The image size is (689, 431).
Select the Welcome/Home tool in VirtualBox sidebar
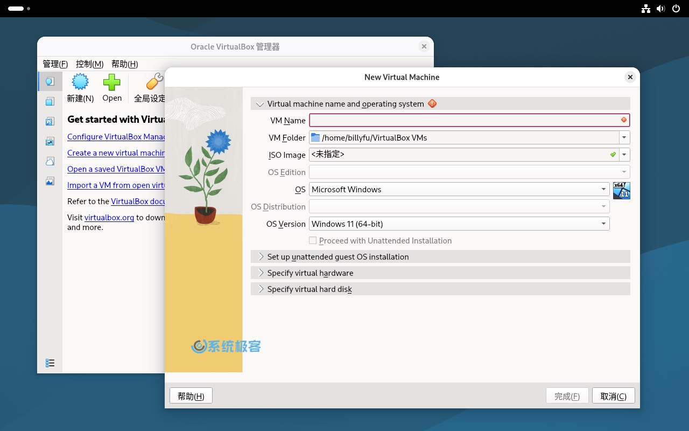click(x=50, y=81)
